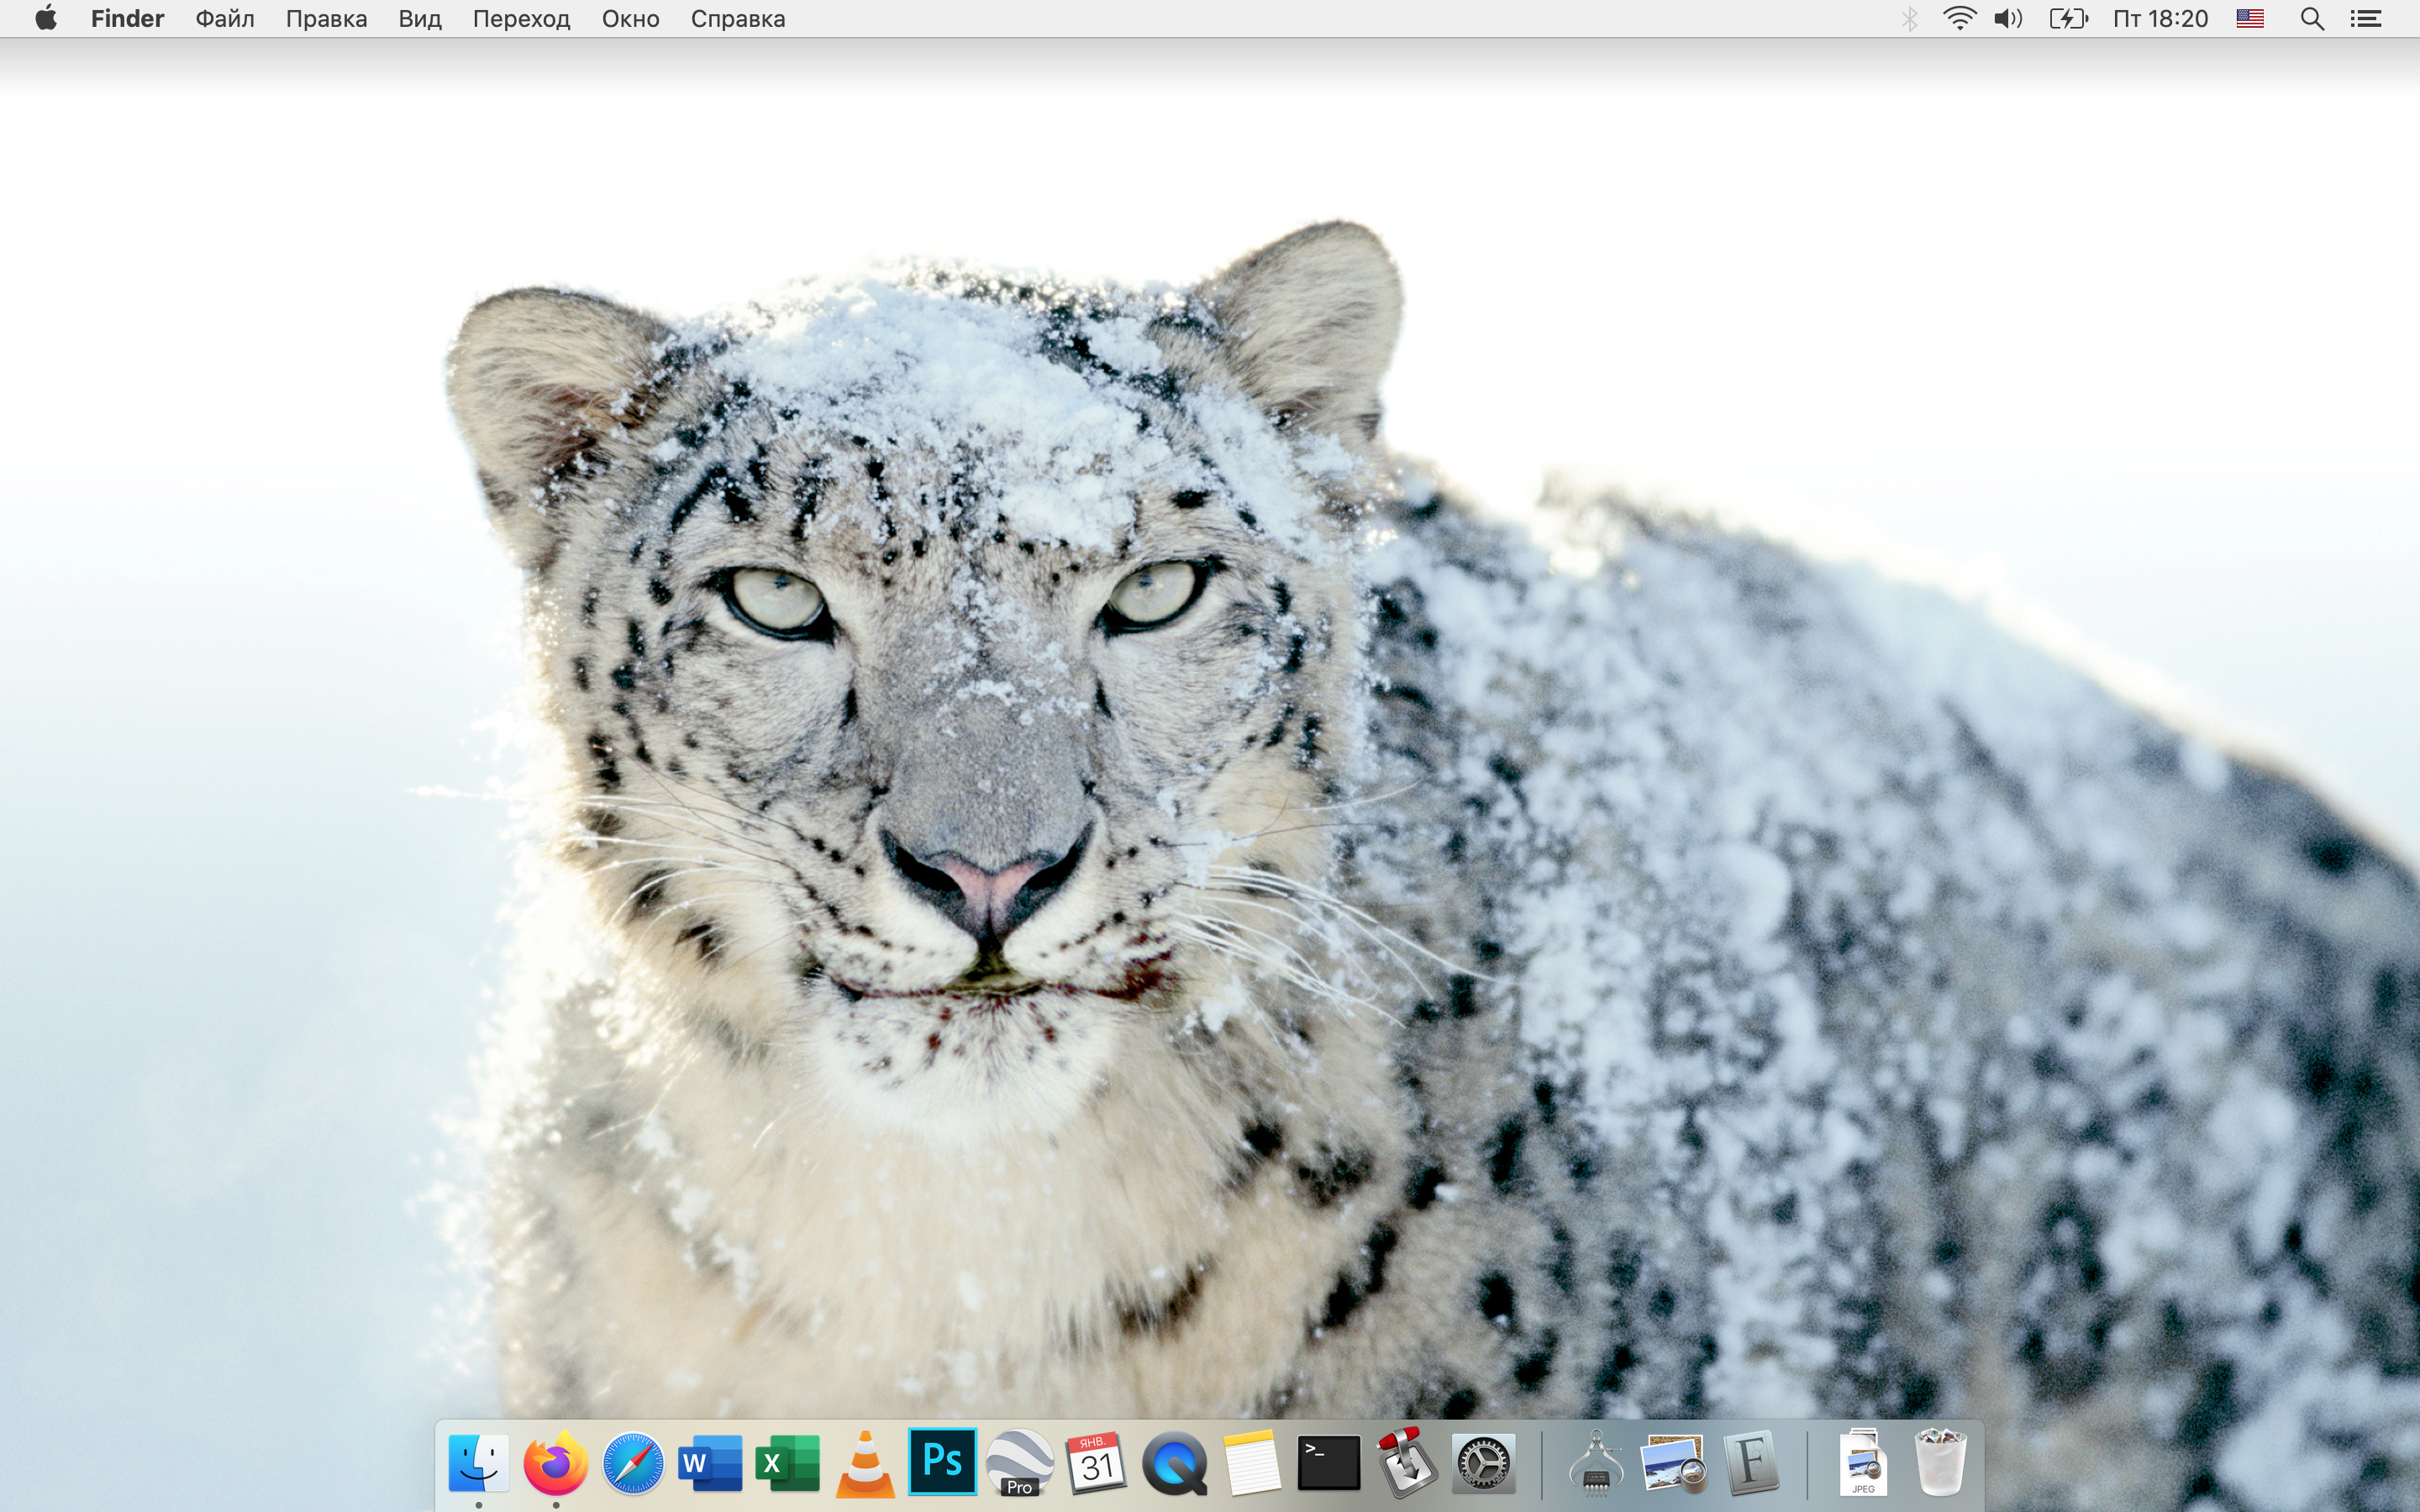Open the Apple menu
This screenshot has height=1512, width=2420.
[x=46, y=18]
